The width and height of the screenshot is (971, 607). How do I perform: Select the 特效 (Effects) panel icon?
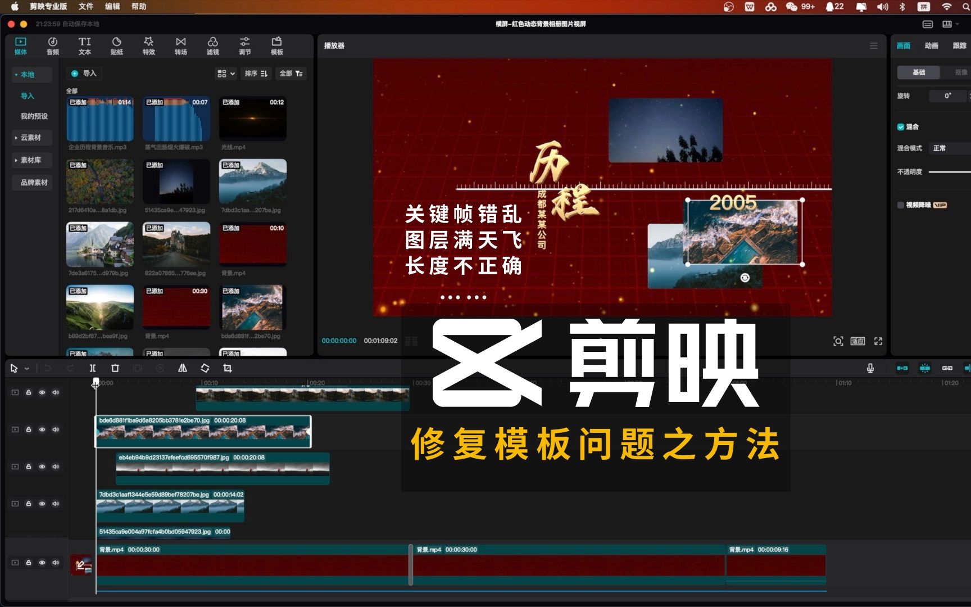(x=148, y=46)
